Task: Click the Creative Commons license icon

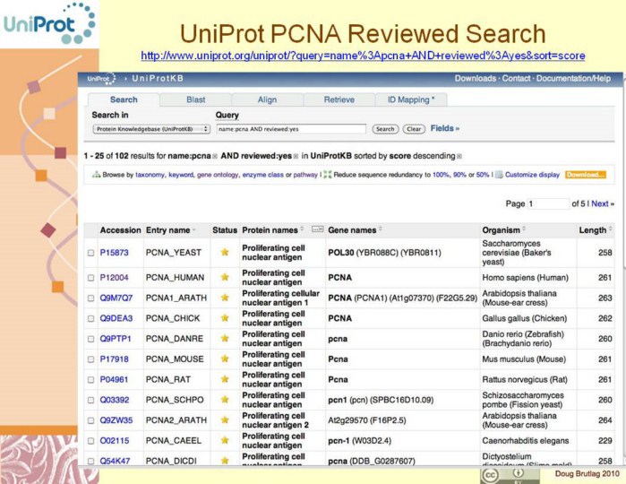Action: click(x=489, y=473)
